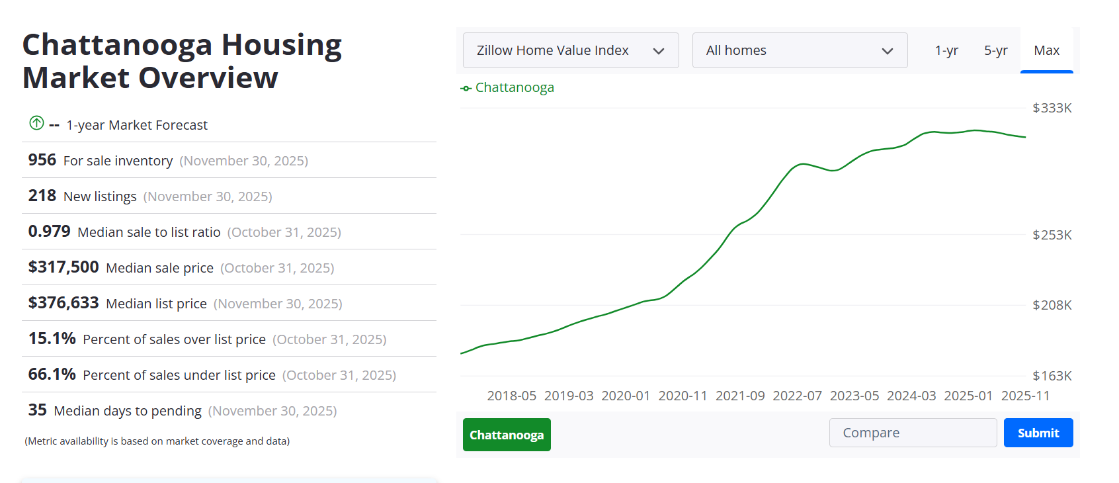Viewport: 1119px width, 483px height.
Task: Click the green up-arrow forecast icon
Action: coord(36,123)
